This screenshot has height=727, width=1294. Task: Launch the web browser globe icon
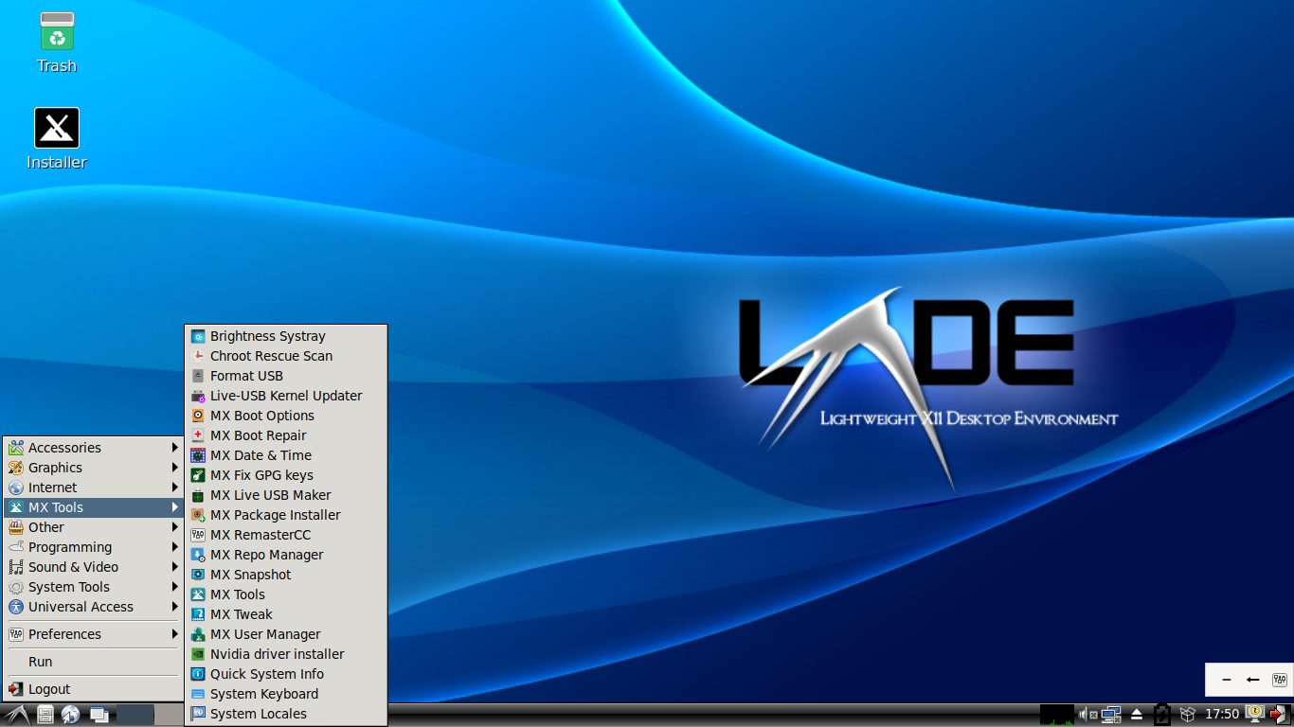pyautogui.click(x=71, y=715)
